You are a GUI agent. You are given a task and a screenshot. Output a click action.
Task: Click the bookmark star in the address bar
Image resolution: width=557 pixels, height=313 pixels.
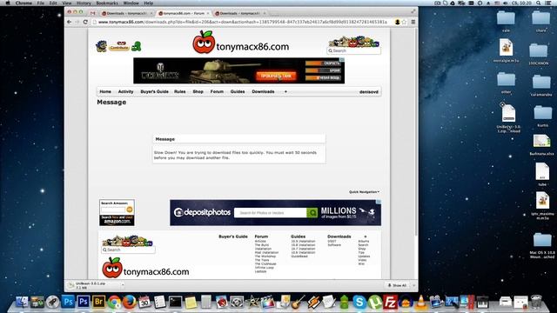click(404, 22)
